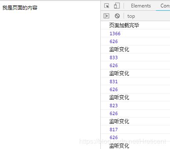Open the Elements tab
The width and height of the screenshot is (170, 149).
(x=141, y=6)
